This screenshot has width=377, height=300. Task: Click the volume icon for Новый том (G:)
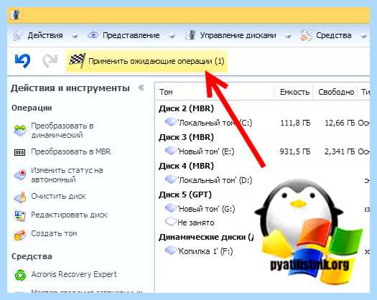click(x=171, y=208)
